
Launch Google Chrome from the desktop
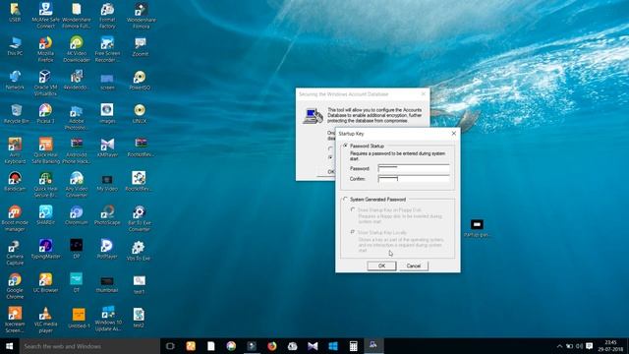click(15, 285)
